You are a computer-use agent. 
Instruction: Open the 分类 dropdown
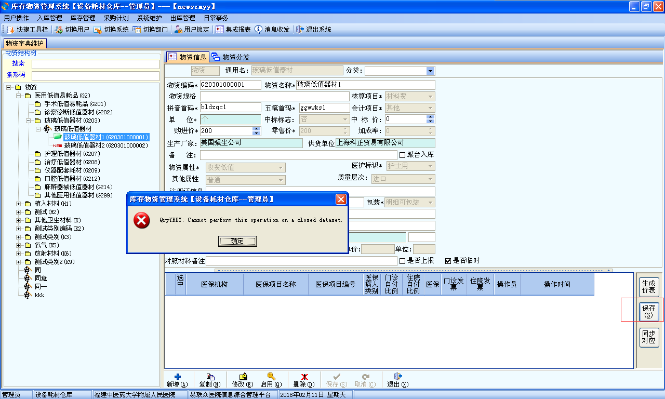pos(430,71)
